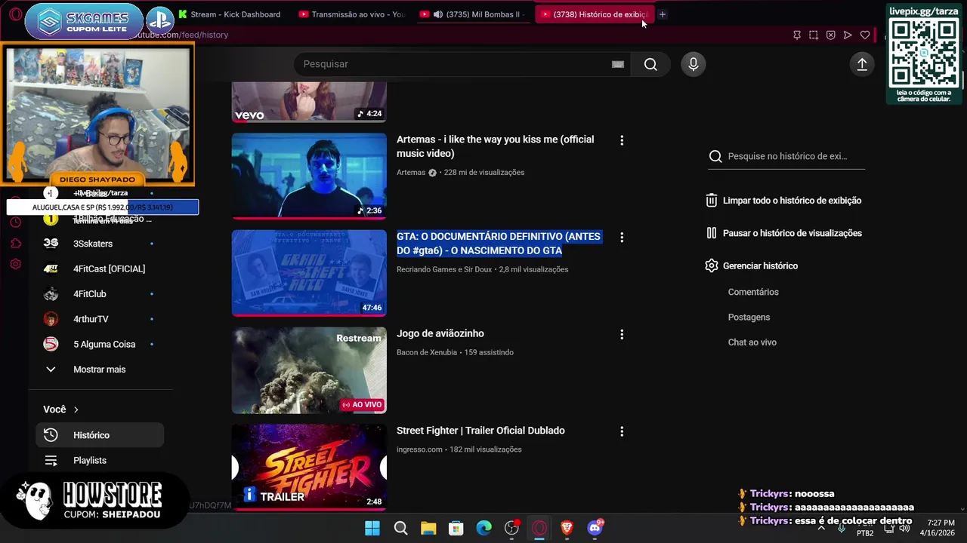Select Histórico in the sidebar
The image size is (967, 543).
click(x=100, y=435)
